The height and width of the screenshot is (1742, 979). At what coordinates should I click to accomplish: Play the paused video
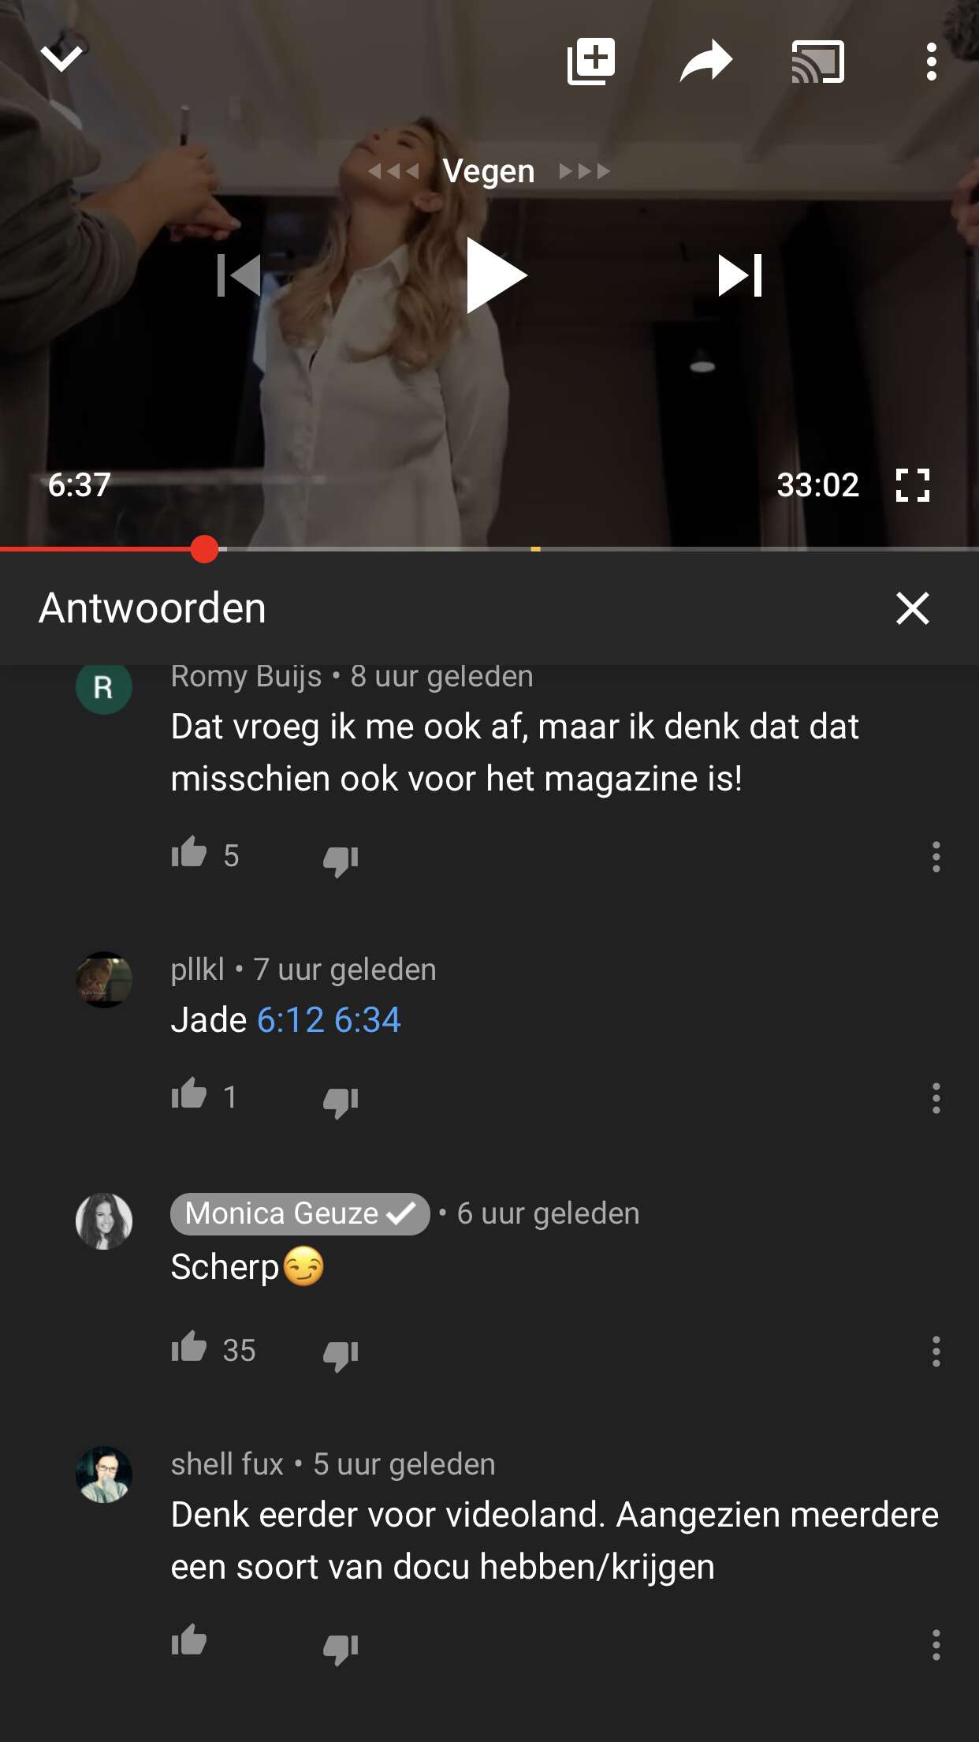(497, 275)
